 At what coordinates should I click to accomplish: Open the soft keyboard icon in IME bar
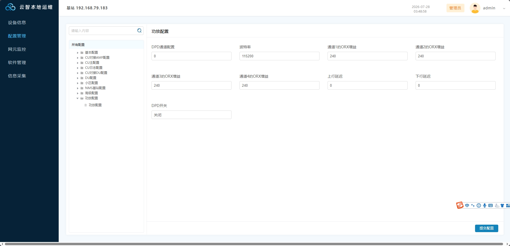point(490,205)
